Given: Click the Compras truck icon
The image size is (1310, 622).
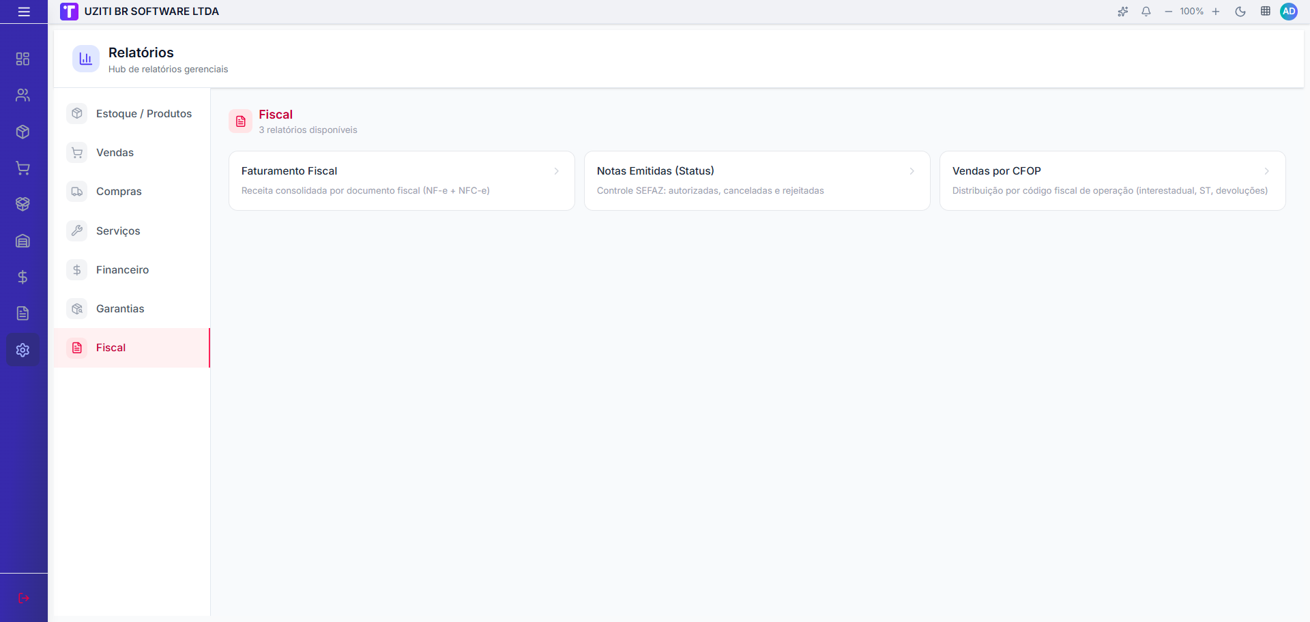Looking at the screenshot, I should tap(77, 192).
